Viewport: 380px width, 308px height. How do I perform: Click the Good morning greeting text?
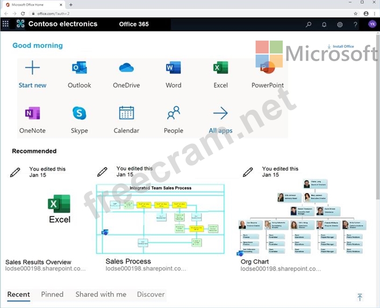[x=38, y=45]
